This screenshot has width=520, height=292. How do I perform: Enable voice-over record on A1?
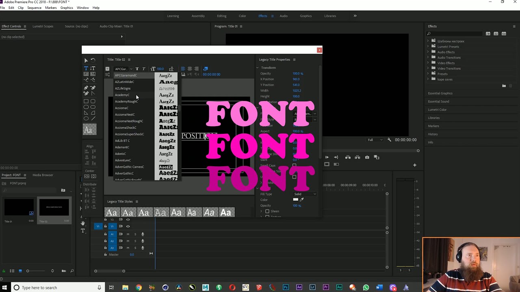click(143, 234)
